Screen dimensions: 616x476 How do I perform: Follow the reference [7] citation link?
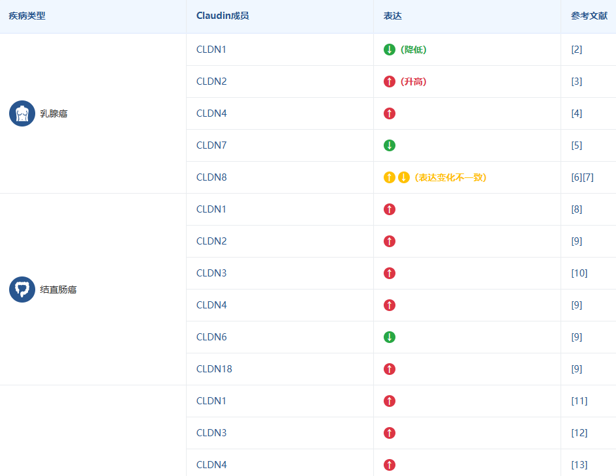[588, 177]
